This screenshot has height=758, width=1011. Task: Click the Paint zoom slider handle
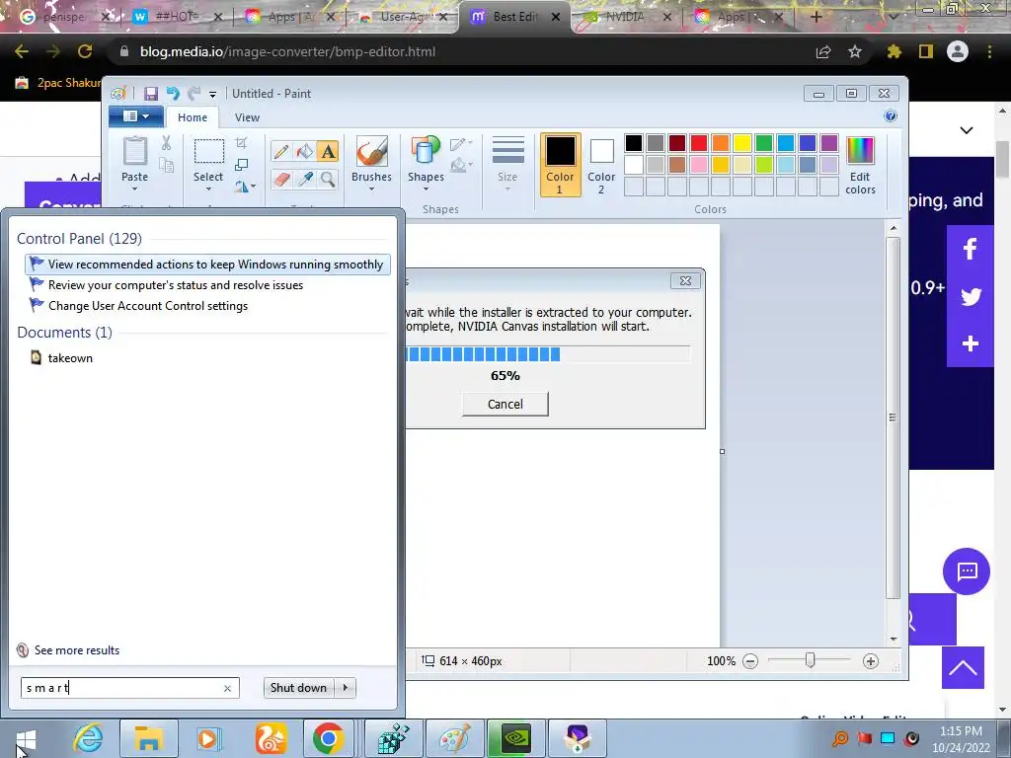point(810,660)
